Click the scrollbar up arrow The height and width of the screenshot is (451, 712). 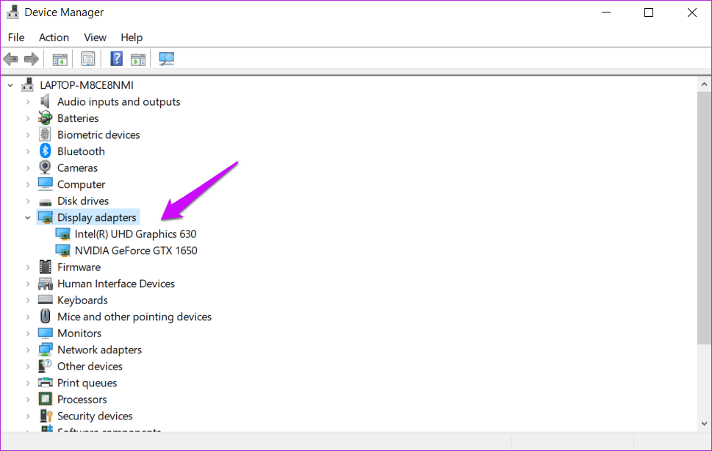pyautogui.click(x=703, y=82)
